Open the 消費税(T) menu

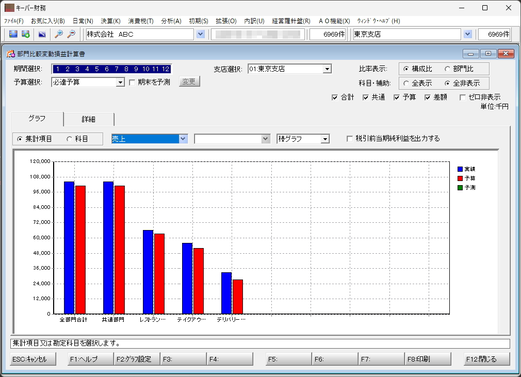point(141,21)
